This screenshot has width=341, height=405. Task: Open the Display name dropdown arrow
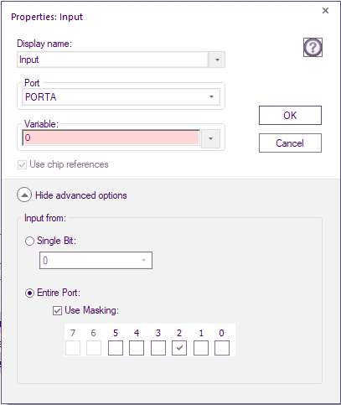217,60
